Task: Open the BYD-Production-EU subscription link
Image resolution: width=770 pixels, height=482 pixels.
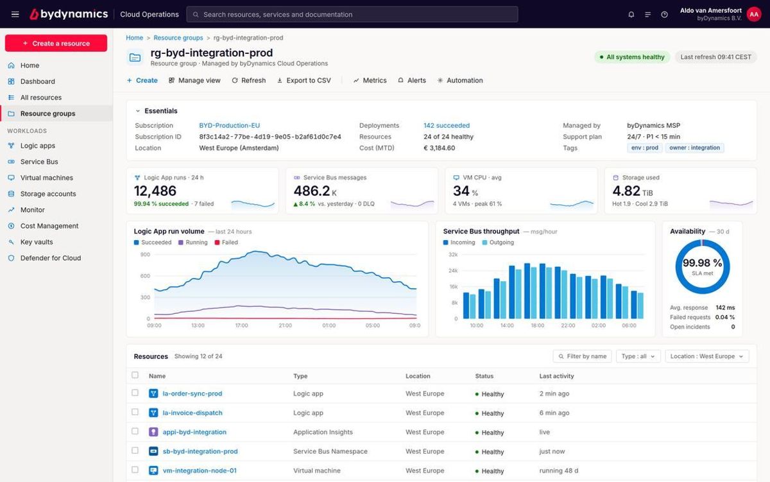Action: pyautogui.click(x=230, y=126)
